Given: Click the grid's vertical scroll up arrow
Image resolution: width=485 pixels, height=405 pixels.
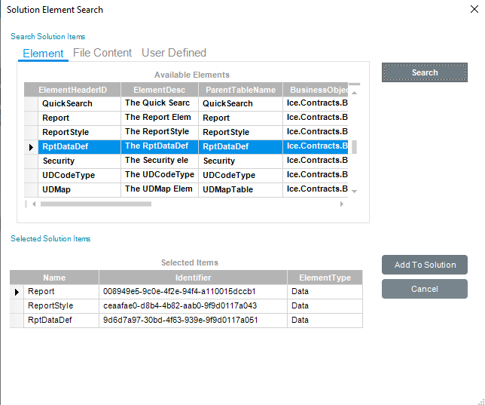Looking at the screenshot, I should pyautogui.click(x=355, y=93).
